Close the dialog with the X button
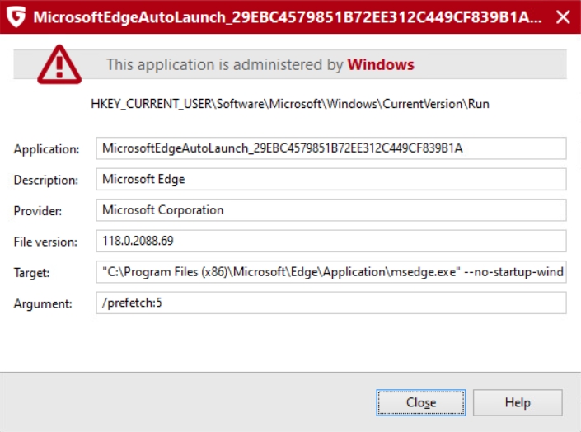The height and width of the screenshot is (432, 581). 563,17
